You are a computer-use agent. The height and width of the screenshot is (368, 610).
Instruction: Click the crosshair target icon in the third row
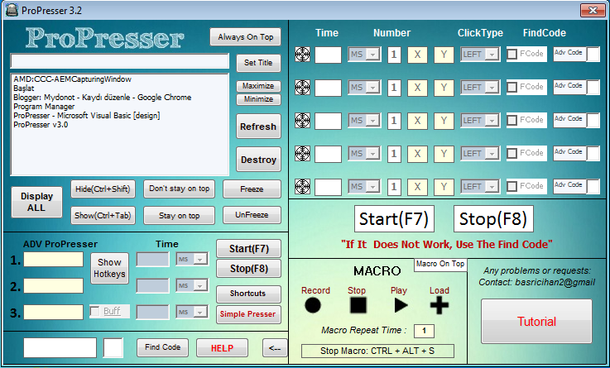[x=302, y=121]
